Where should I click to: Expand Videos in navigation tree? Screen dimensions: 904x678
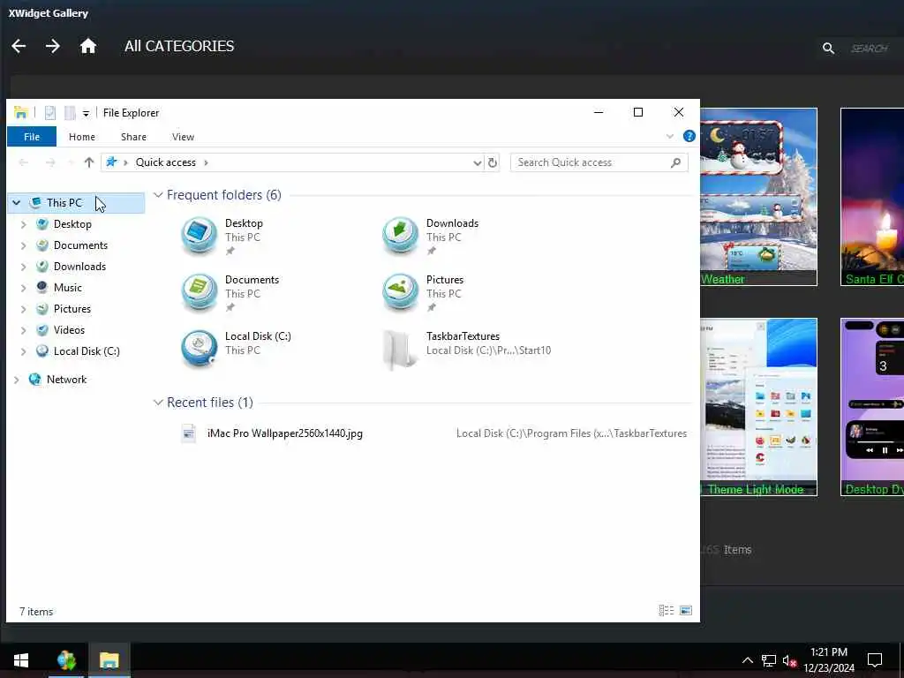(x=24, y=330)
